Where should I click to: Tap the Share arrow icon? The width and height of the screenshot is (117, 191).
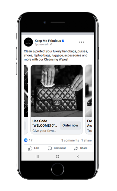[76, 148]
